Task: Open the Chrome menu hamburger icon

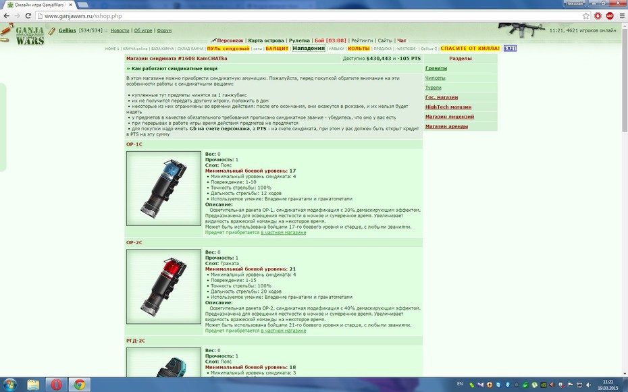Action: pos(622,16)
